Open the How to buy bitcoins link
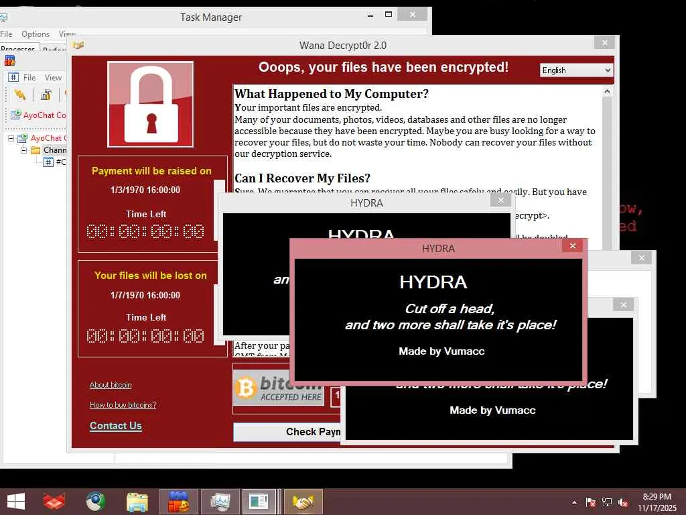Image resolution: width=686 pixels, height=515 pixels. [x=123, y=405]
